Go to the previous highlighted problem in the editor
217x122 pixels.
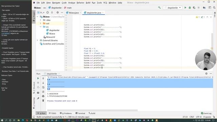pos(207,17)
